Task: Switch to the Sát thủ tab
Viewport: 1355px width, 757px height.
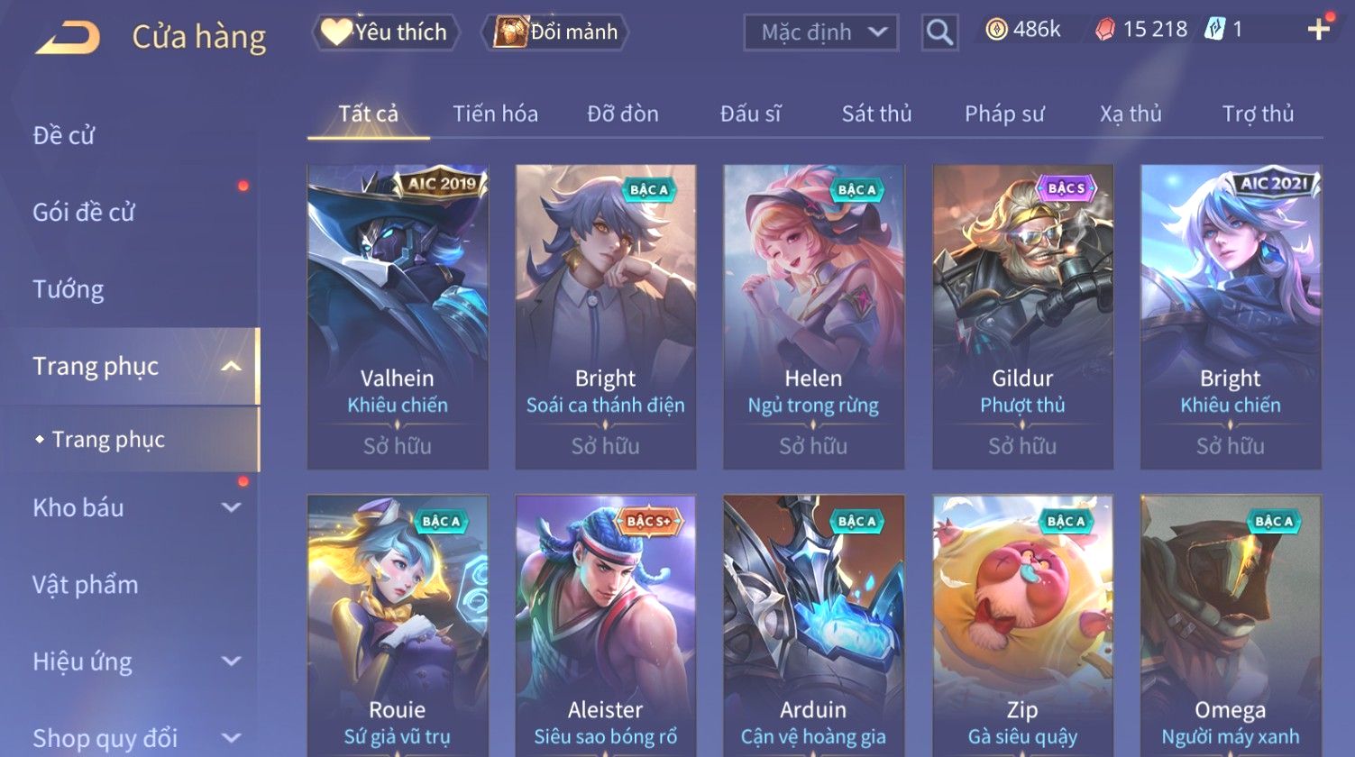Action: click(876, 114)
